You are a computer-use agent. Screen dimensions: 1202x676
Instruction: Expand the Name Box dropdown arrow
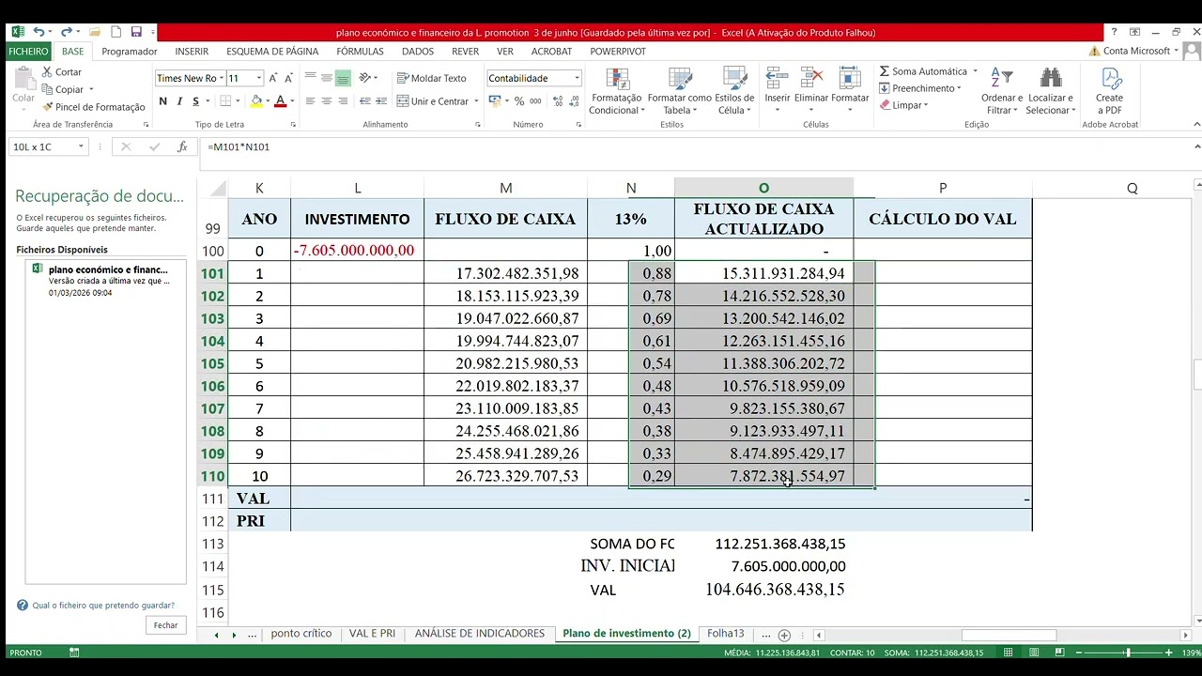pos(81,146)
